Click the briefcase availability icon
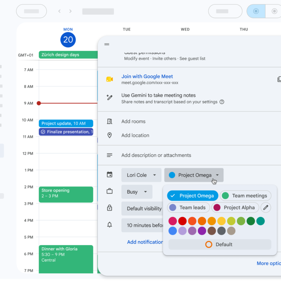This screenshot has width=281, height=281. click(110, 191)
